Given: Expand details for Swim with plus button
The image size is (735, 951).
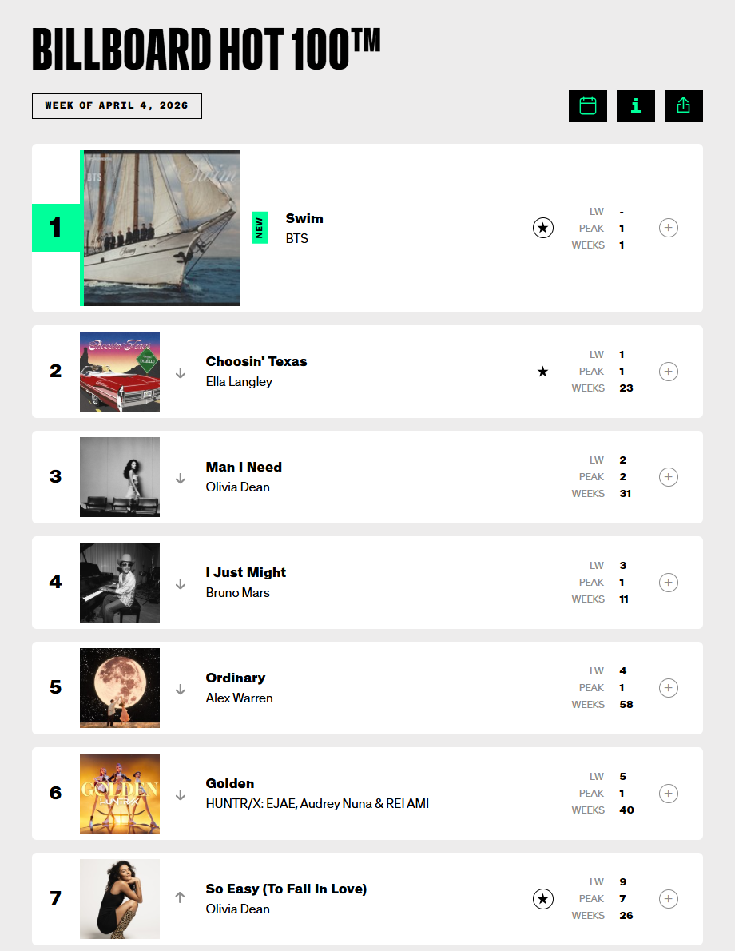Looking at the screenshot, I should pyautogui.click(x=669, y=228).
